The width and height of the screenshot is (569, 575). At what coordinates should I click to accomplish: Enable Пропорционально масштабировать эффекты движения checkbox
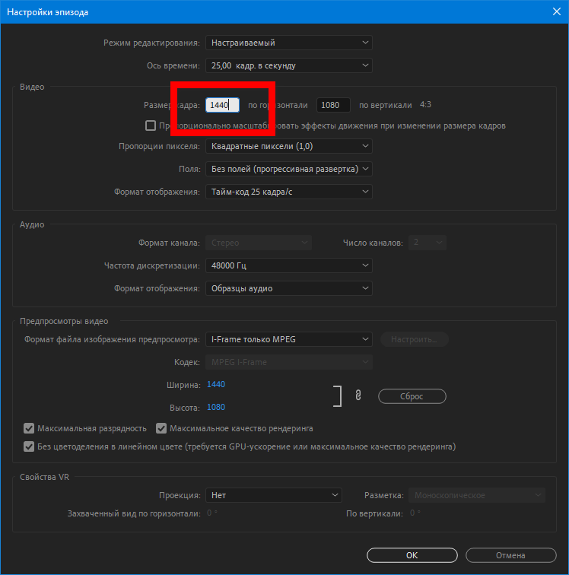(x=150, y=125)
